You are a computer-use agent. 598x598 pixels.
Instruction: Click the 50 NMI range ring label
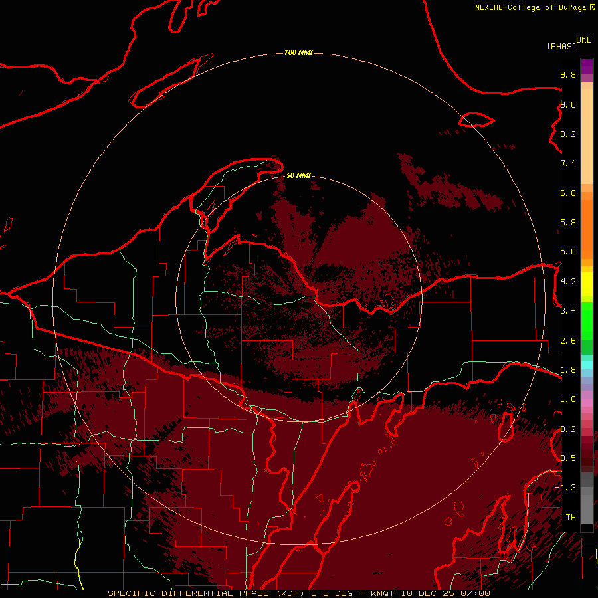[x=298, y=175]
